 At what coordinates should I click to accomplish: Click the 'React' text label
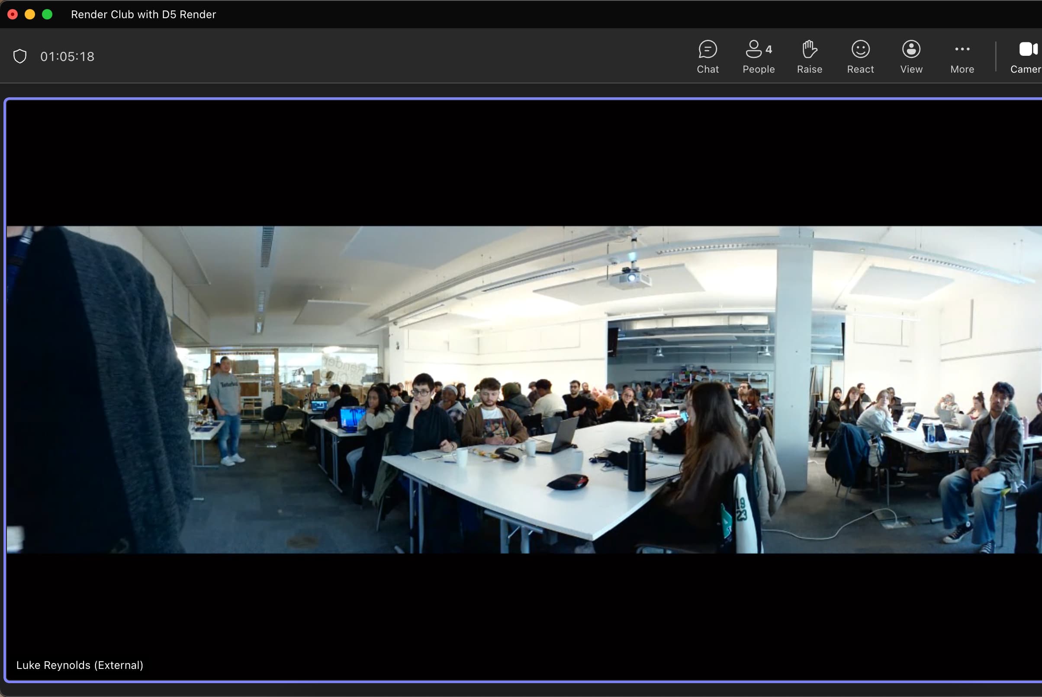[860, 69]
